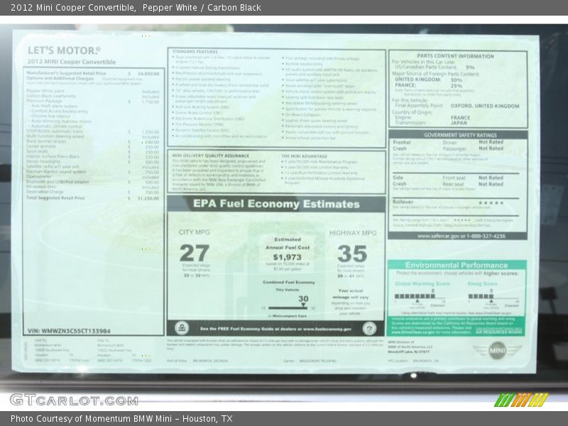This screenshot has height=426, width=568.
Task: Click "Bluetooth and USB/iPod adapter" option line
Action: click(x=58, y=182)
